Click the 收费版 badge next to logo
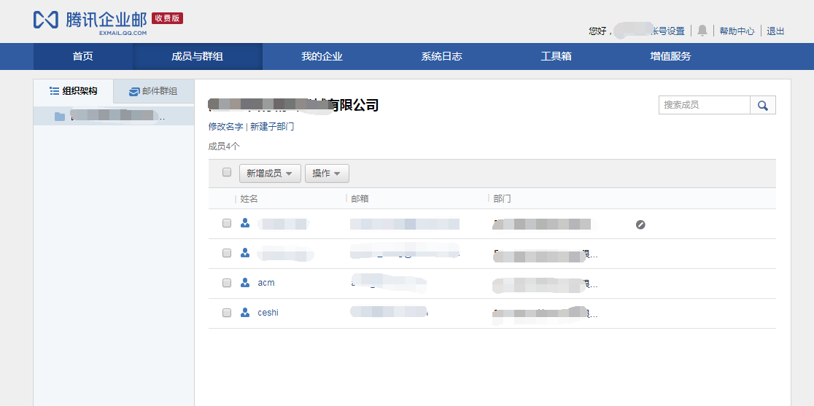The height and width of the screenshot is (406, 814). [167, 18]
